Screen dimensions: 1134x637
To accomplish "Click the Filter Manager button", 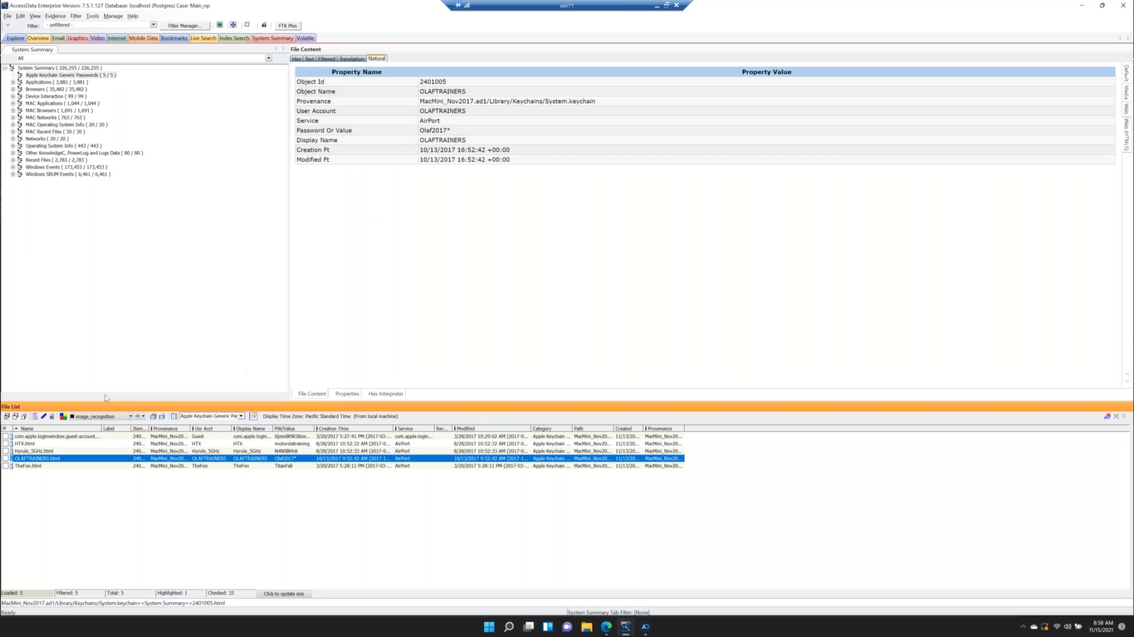I will (184, 26).
